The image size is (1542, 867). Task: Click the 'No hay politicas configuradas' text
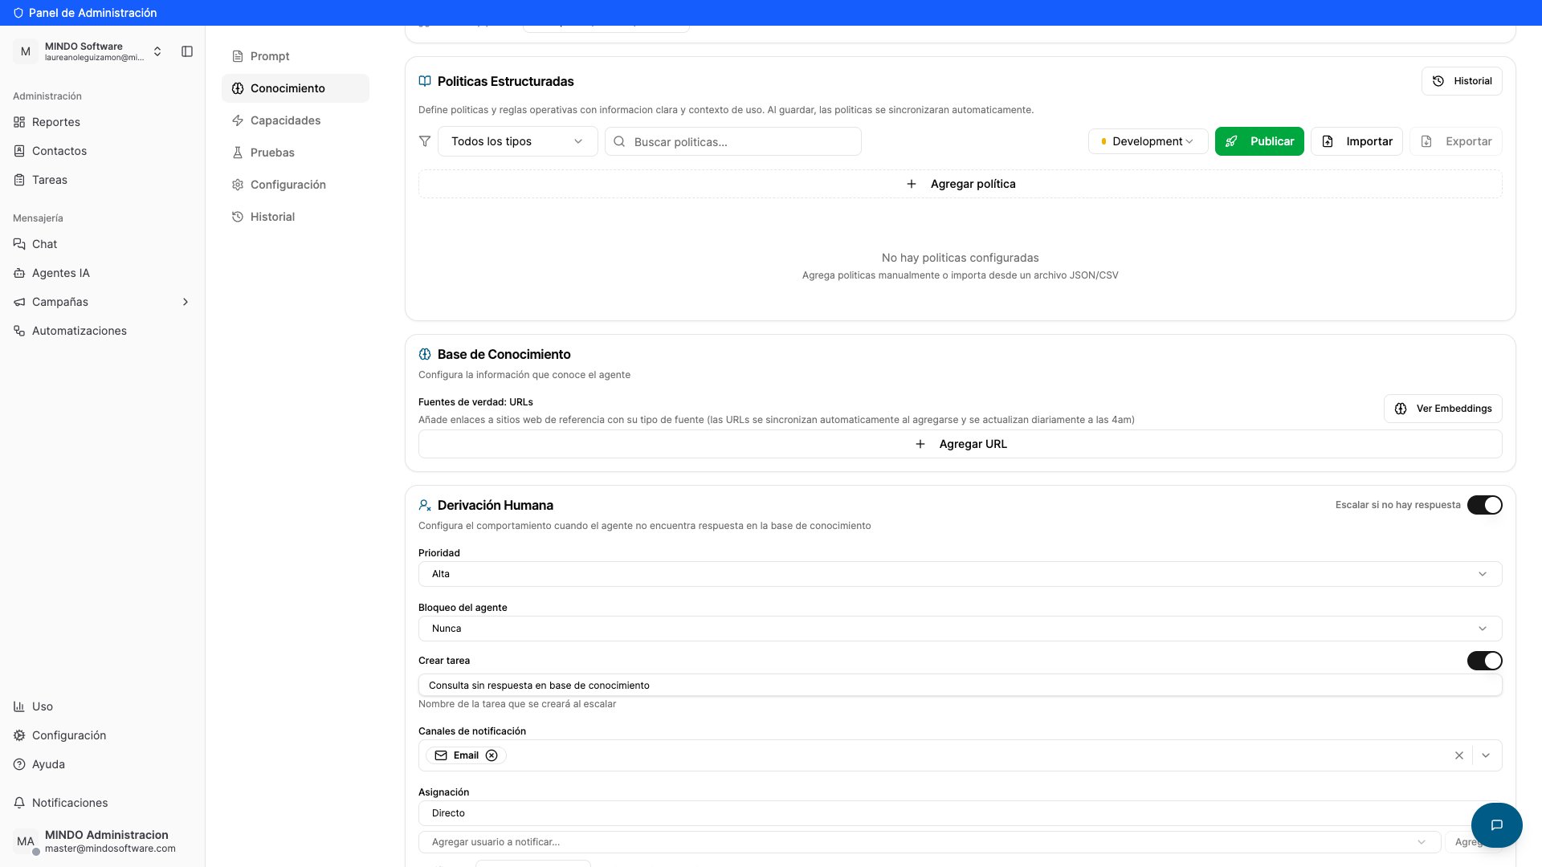click(x=961, y=258)
